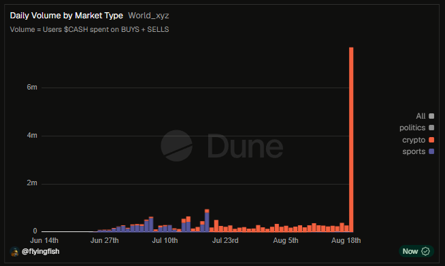Click the Aug 18th x-axis label
The width and height of the screenshot is (445, 266).
coord(346,240)
